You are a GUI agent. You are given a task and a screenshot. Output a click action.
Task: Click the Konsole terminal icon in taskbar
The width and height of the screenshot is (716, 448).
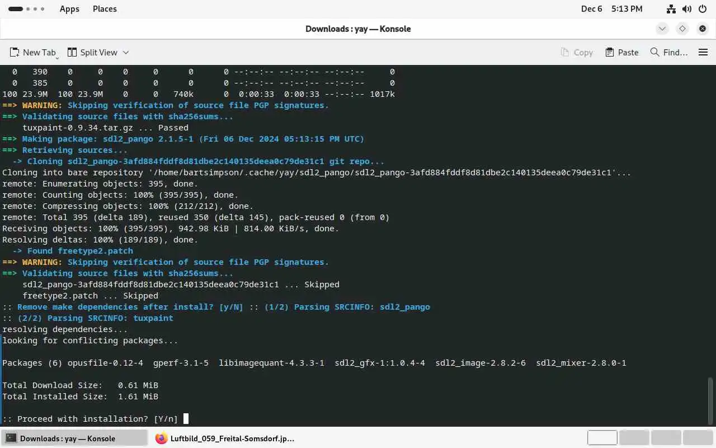coord(11,438)
